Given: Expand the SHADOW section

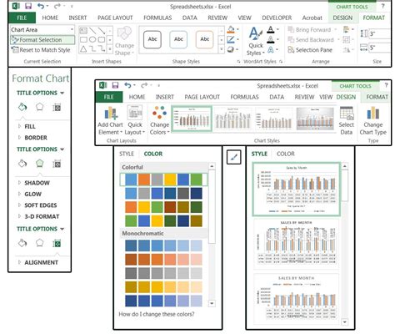Looking at the screenshot, I should 33,183.
